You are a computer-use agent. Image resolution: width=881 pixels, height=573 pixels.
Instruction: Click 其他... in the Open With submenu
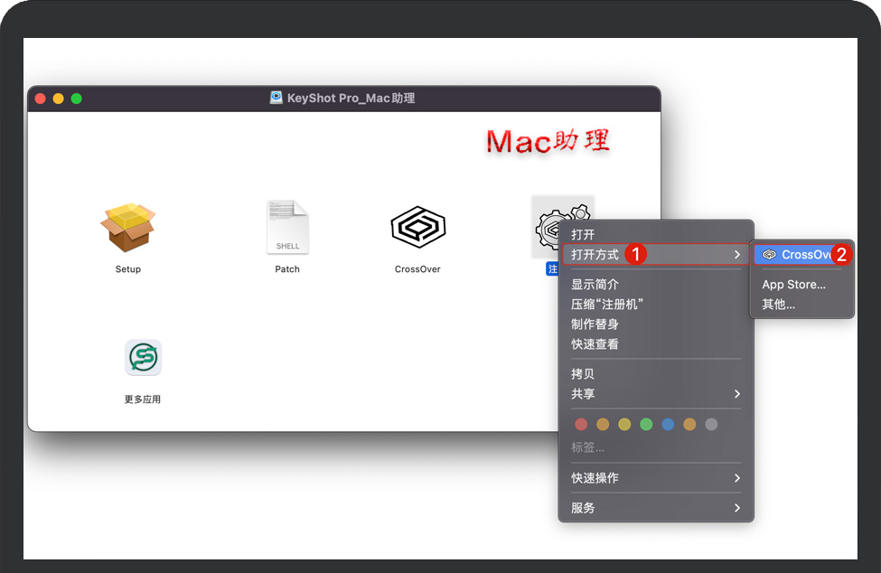point(778,305)
